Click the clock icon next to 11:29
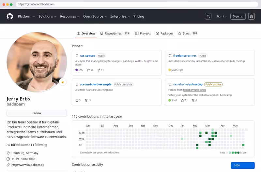 [8, 159]
